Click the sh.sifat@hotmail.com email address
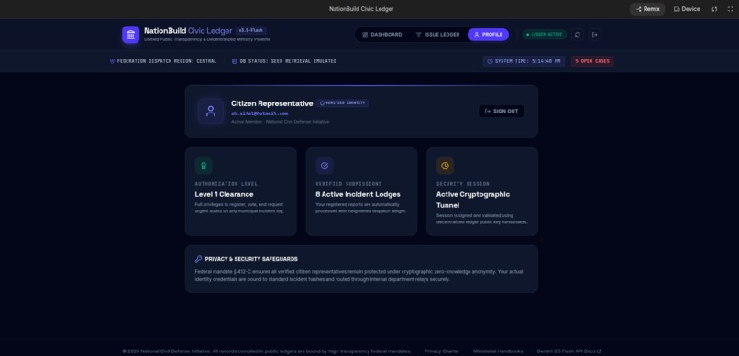Screen dimensions: 739x356 (259, 113)
